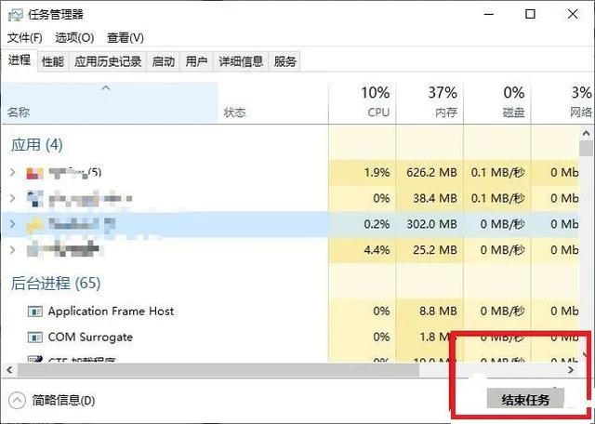Sort processes by 名称 column
This screenshot has width=595, height=424.
(110, 103)
